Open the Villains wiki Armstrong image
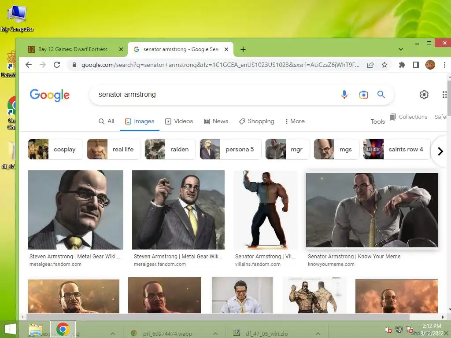The height and width of the screenshot is (338, 451). [x=266, y=210]
